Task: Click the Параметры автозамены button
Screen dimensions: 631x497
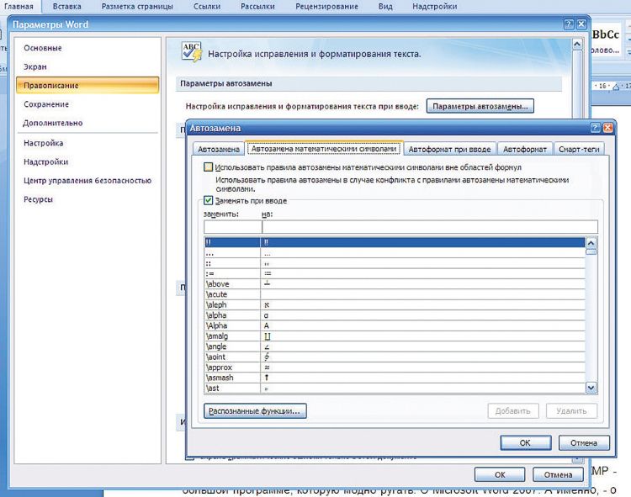Action: pos(481,106)
